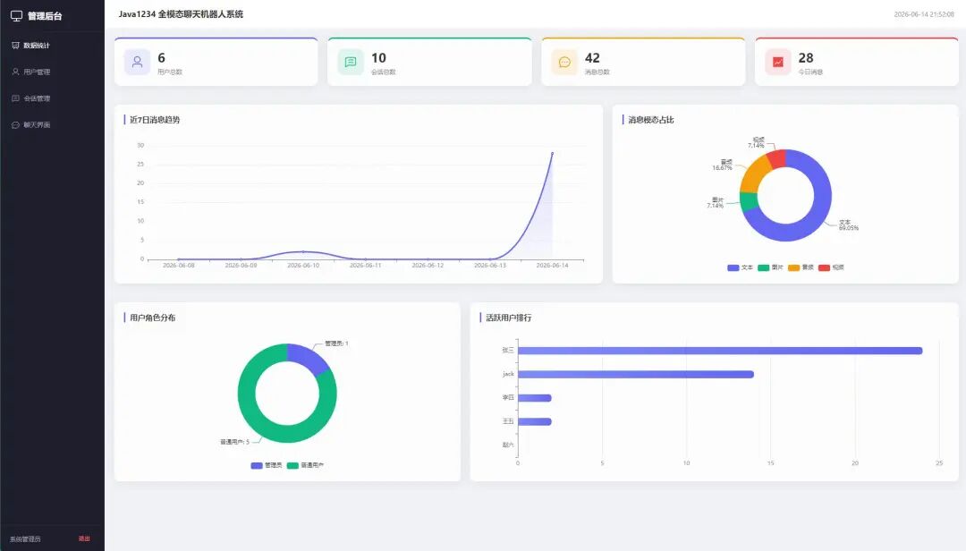Toggle the 文本 legend item in modality chart
This screenshot has height=551, width=966.
click(740, 267)
